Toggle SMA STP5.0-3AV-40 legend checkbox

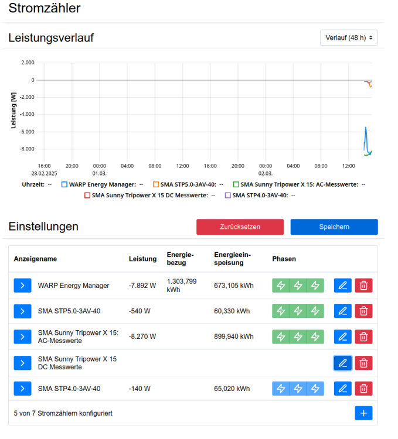click(x=156, y=184)
